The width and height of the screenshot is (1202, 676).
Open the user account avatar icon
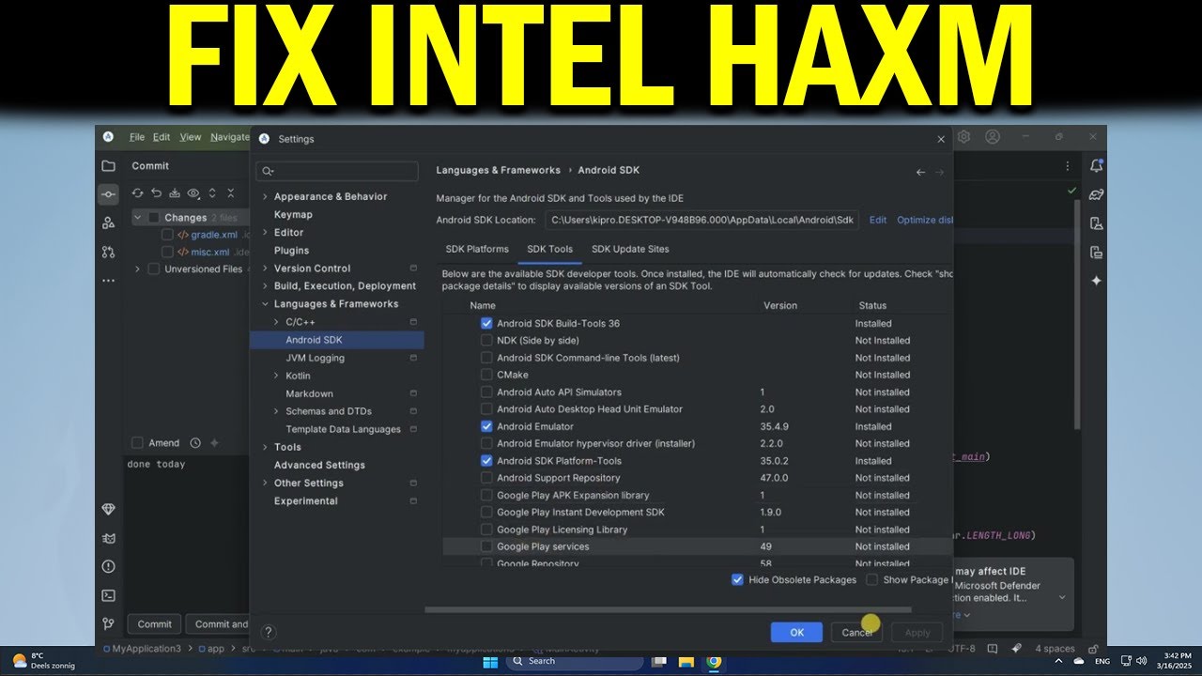tap(993, 137)
